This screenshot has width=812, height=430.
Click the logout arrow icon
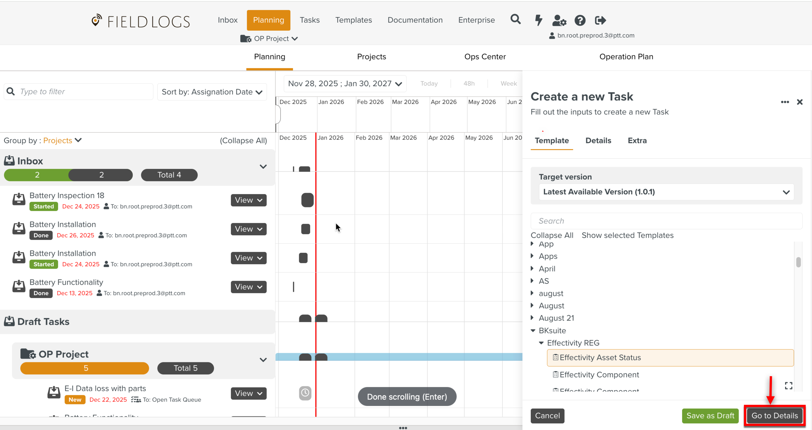pyautogui.click(x=600, y=20)
